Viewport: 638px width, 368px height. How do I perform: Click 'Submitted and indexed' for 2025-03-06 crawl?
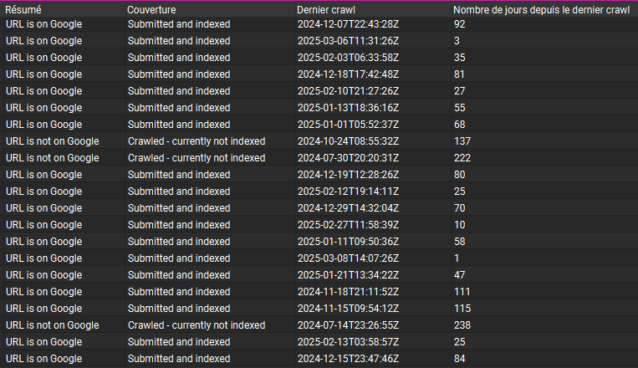pos(179,41)
